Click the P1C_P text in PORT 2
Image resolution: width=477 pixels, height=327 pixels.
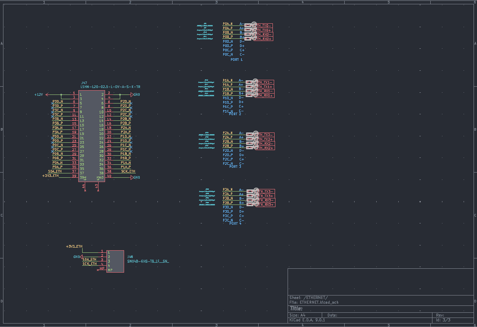tap(227, 107)
